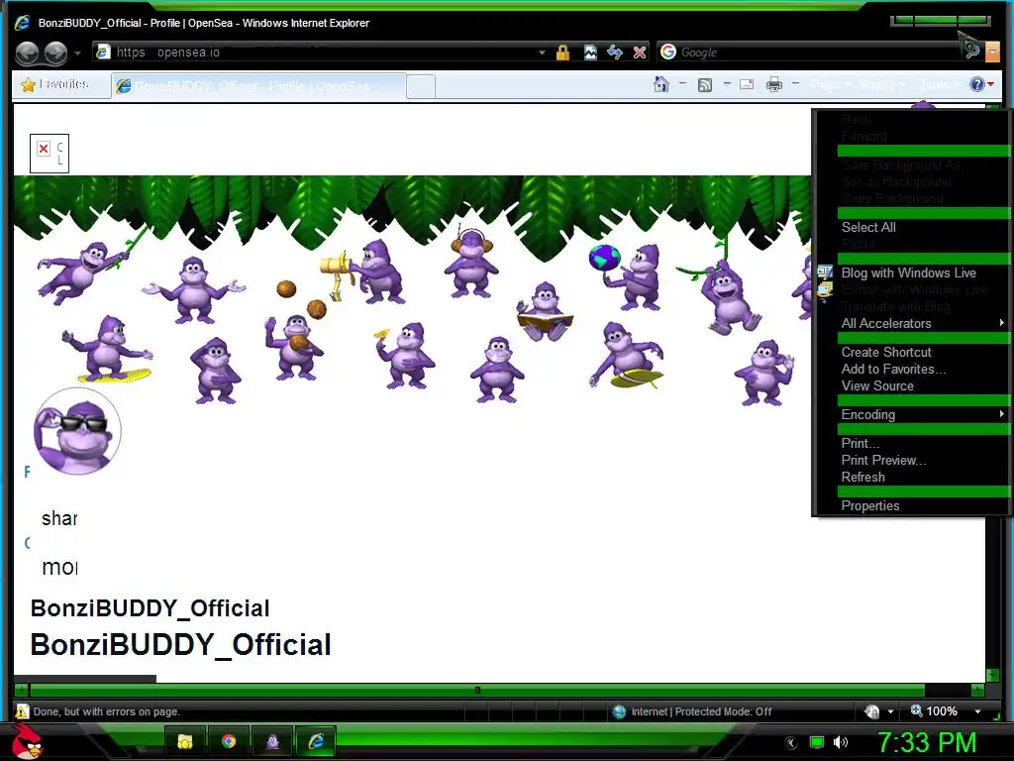1014x761 pixels.
Task: Click the RSS Feeds icon
Action: coord(705,85)
